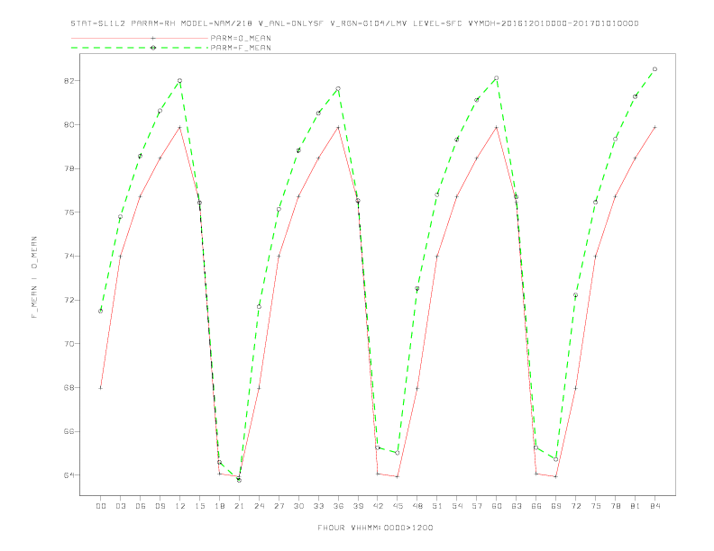Click the x-axis tick label 63

(517, 506)
